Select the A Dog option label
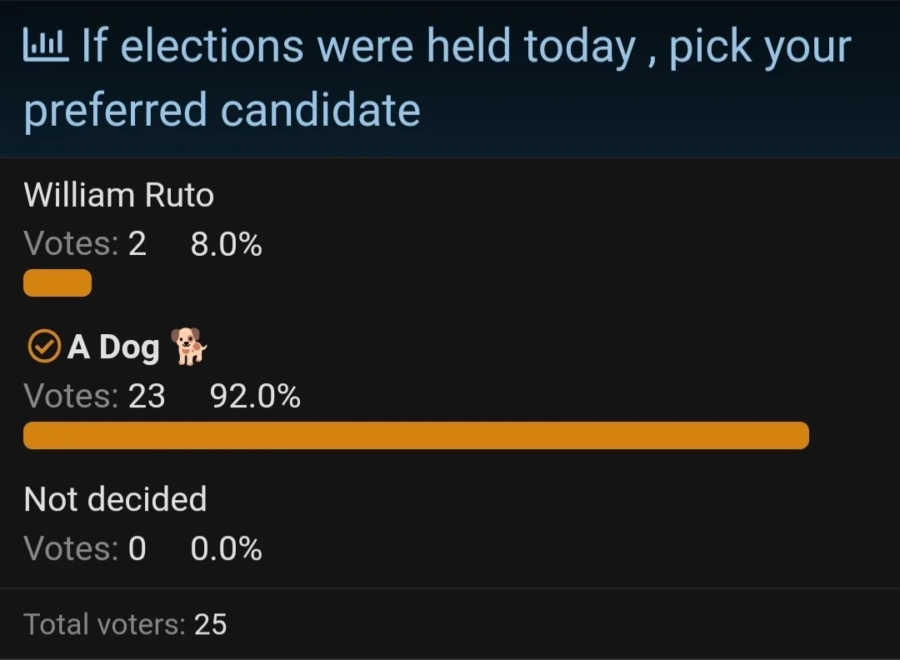 pos(113,347)
